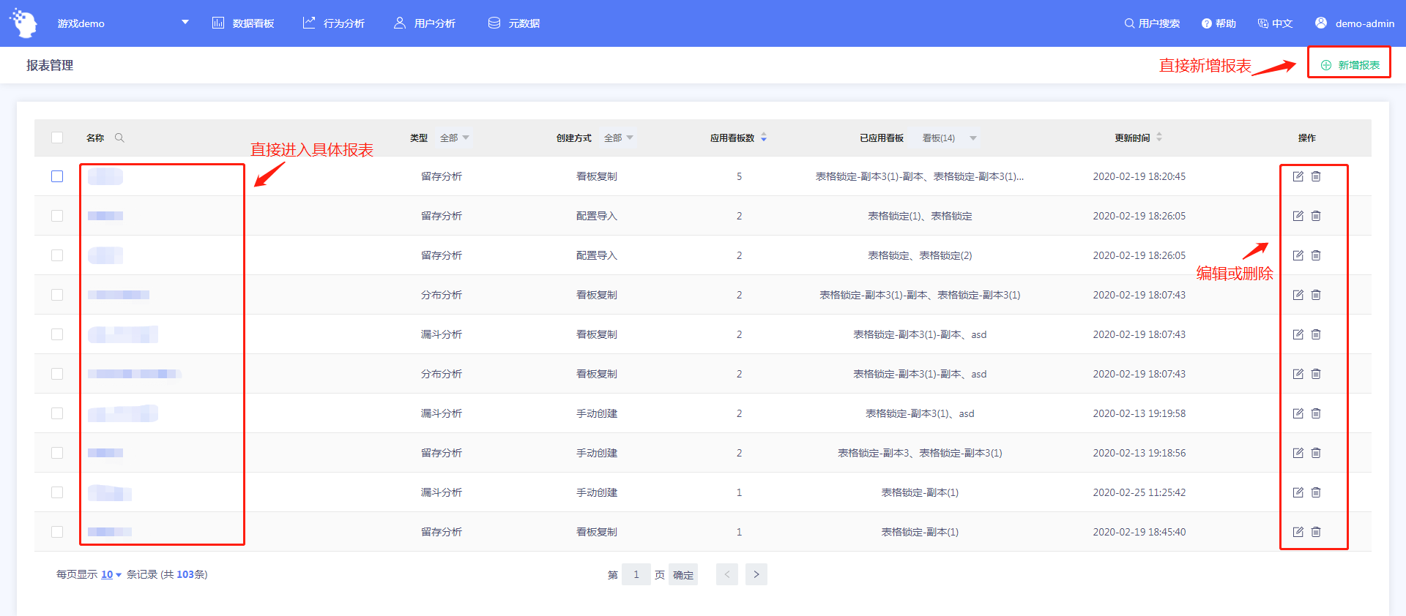Sort by 应用看板数 column
Image resolution: width=1406 pixels, height=616 pixels.
764,138
